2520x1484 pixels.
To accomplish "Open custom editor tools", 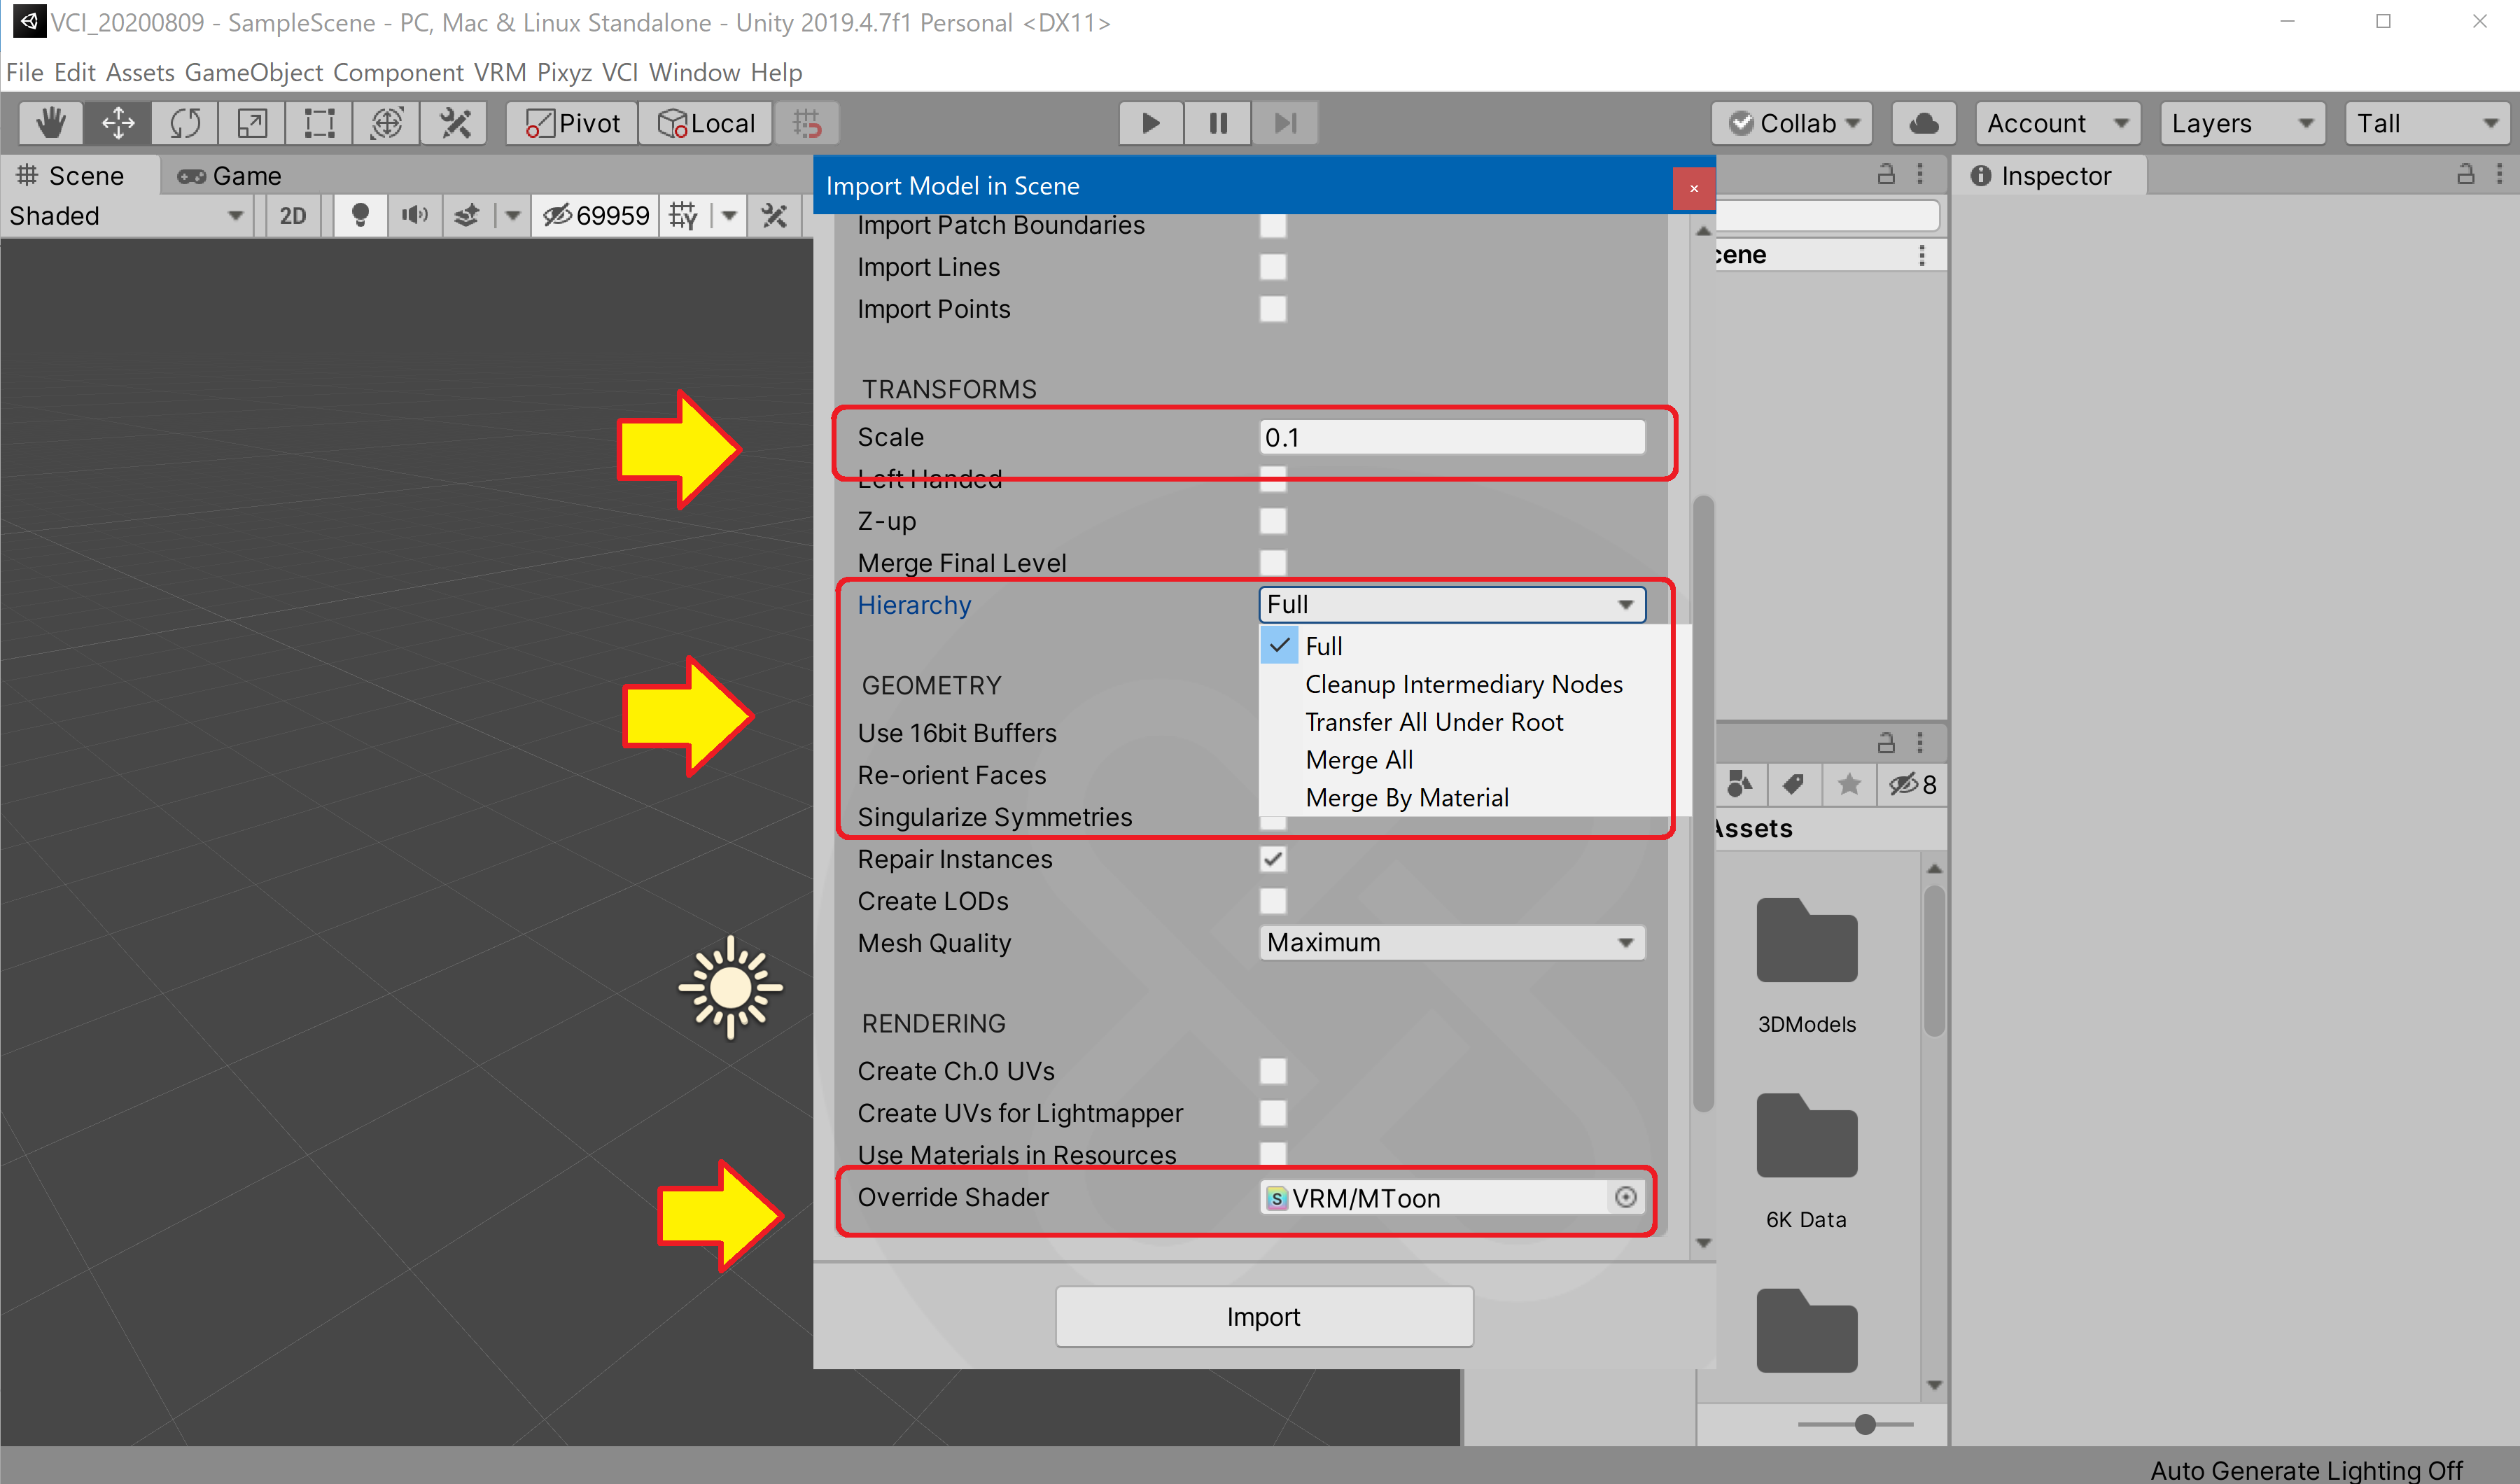I will (454, 123).
